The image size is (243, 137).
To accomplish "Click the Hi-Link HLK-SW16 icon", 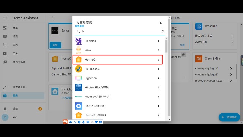I will (79, 88).
